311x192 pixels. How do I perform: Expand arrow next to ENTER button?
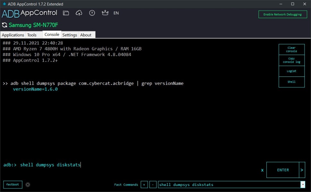pyautogui.click(x=302, y=170)
